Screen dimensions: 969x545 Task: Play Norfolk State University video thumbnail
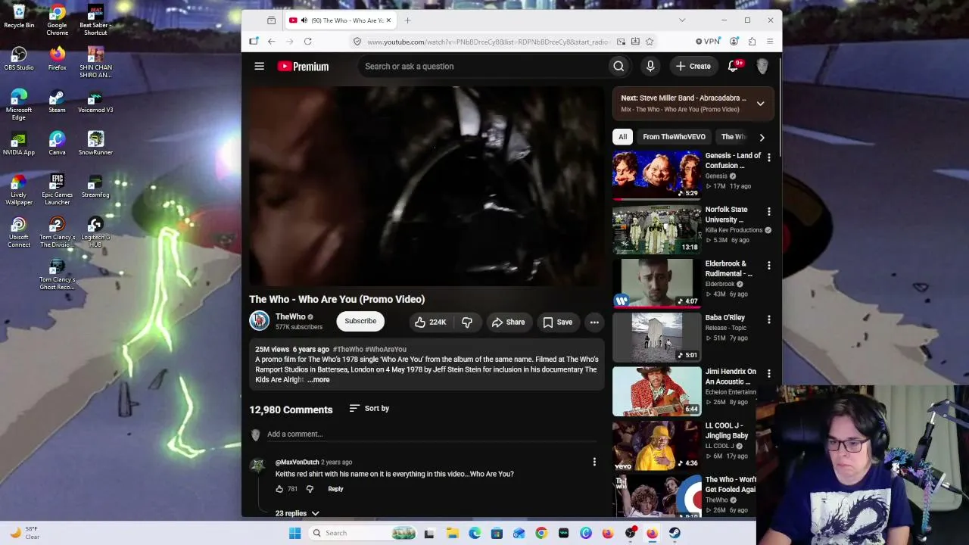point(657,229)
